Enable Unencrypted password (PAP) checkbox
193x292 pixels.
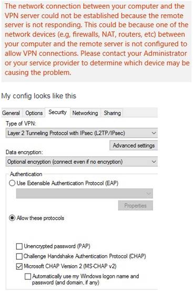point(19,246)
